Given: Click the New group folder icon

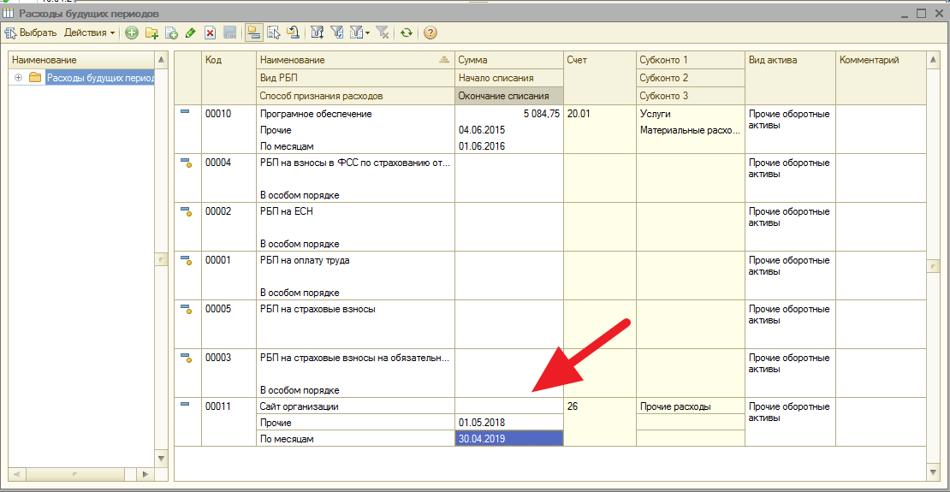Looking at the screenshot, I should 151,33.
